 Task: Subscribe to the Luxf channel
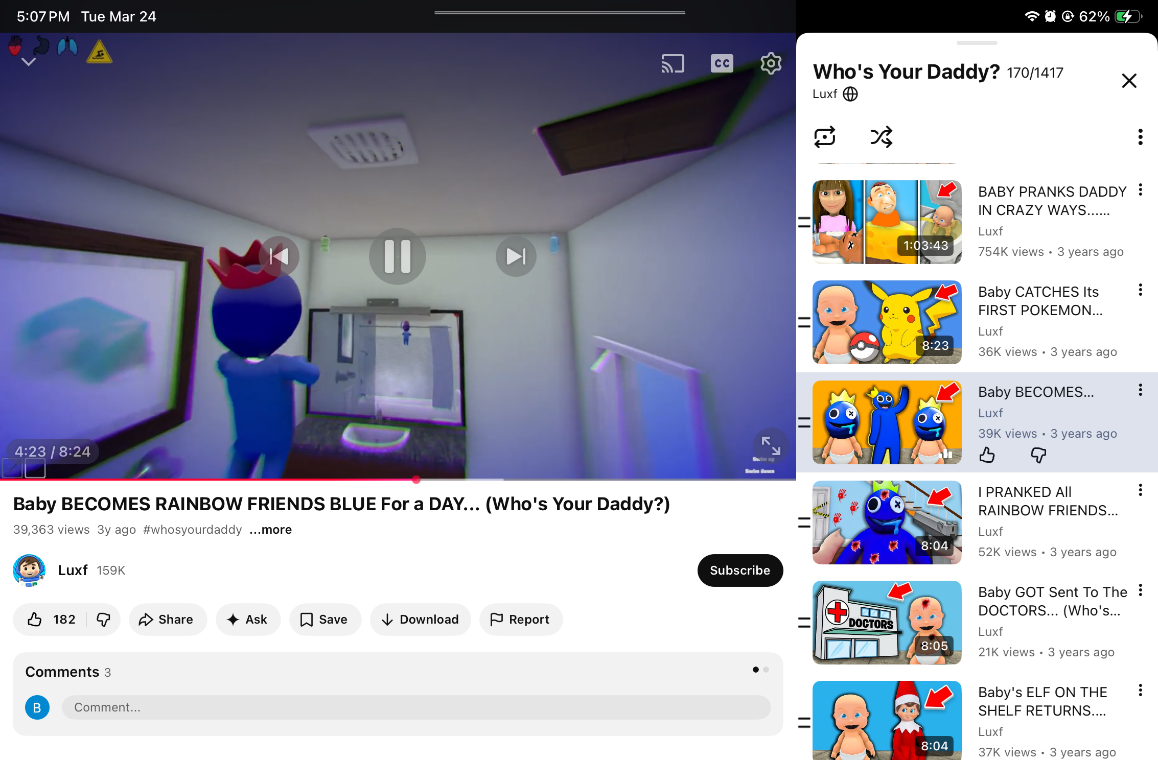(x=739, y=571)
